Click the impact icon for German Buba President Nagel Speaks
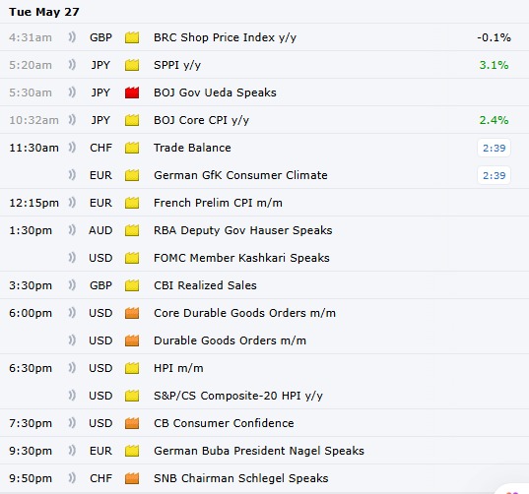Viewport: 529px width, 494px height. tap(132, 451)
